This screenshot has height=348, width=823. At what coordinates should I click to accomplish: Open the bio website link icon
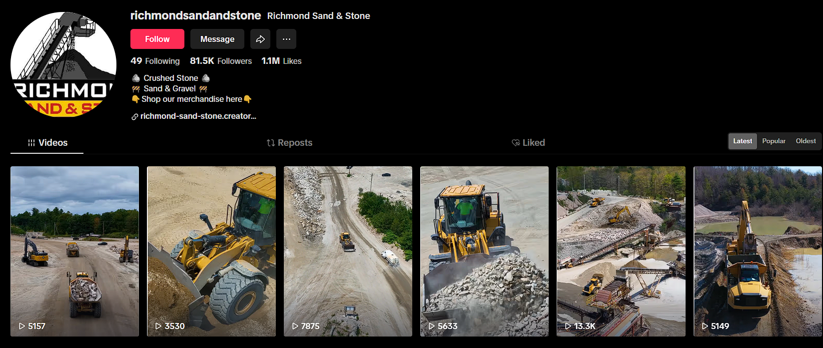coord(134,116)
